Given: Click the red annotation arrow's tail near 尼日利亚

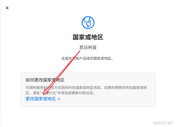Looking at the screenshot, I should pos(79,51).
